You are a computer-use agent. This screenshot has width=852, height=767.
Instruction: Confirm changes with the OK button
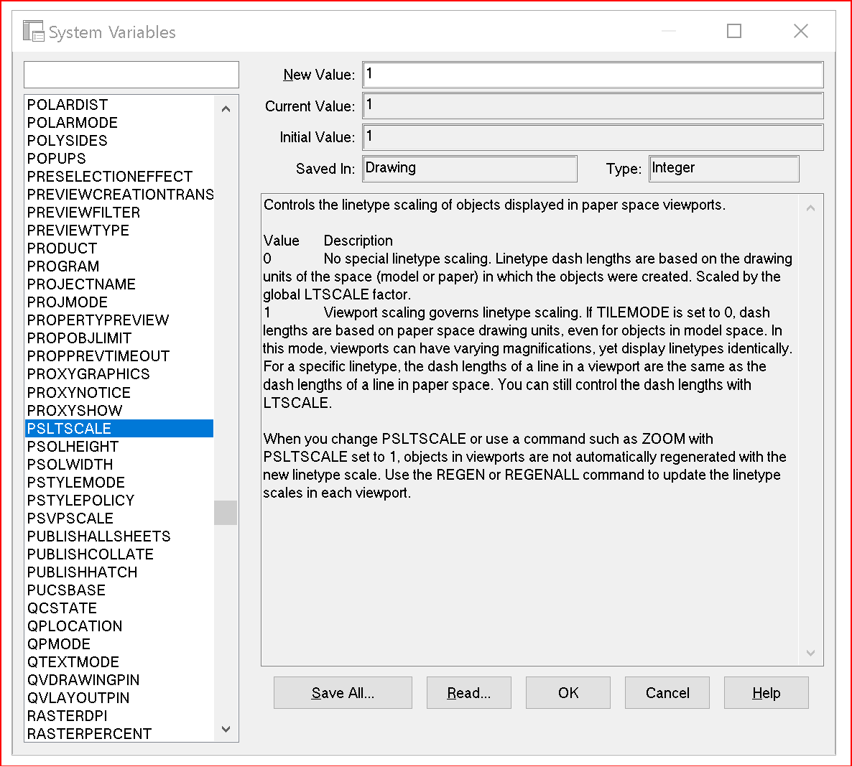pos(568,692)
